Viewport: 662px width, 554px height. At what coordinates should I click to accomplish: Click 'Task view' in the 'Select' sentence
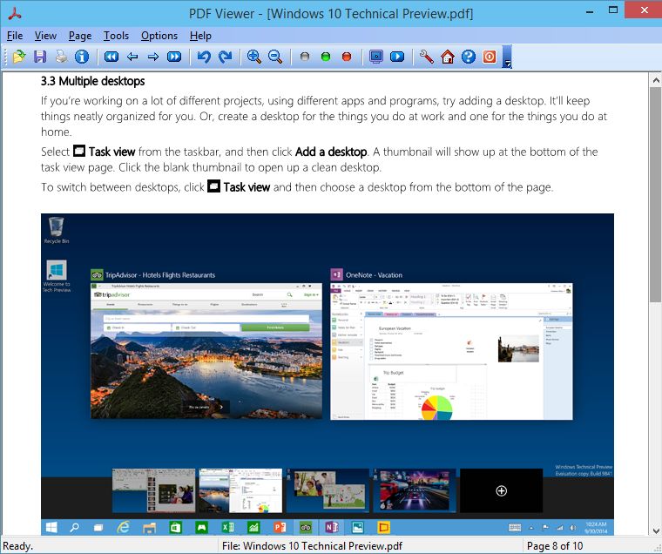pos(111,152)
